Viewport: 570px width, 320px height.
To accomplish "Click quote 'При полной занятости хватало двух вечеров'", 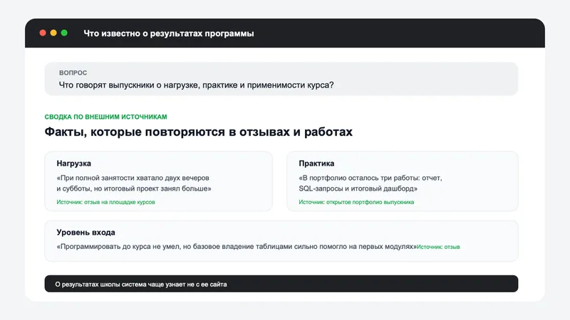I will (x=134, y=183).
